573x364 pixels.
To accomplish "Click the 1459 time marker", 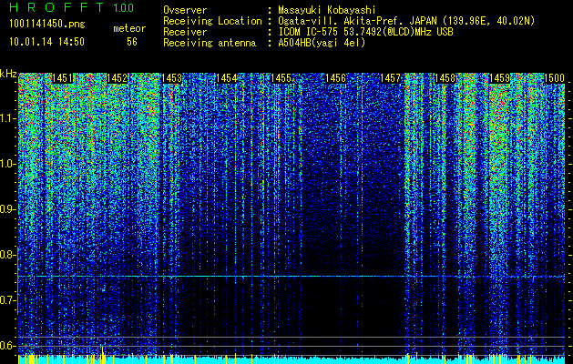I will coord(499,78).
